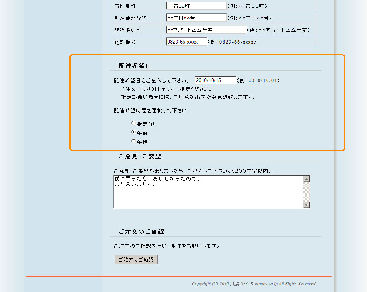Click the 市区郡町 label cell

(x=135, y=6)
